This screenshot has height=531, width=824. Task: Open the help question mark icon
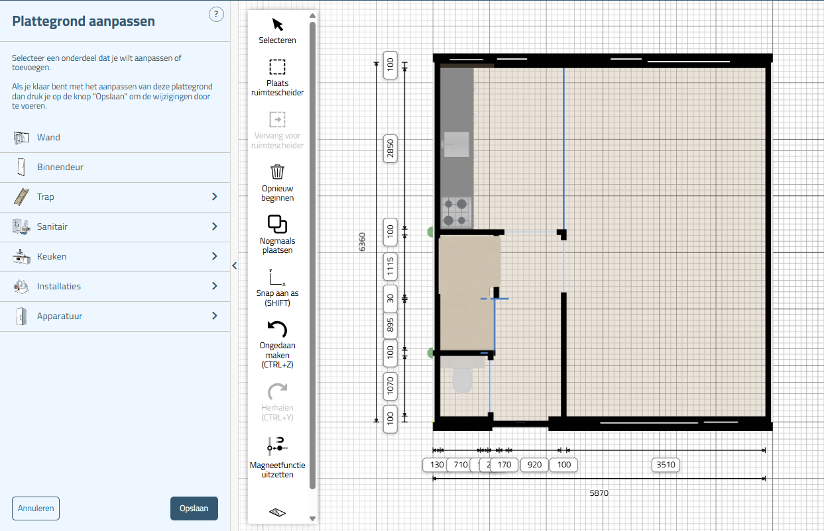(216, 15)
